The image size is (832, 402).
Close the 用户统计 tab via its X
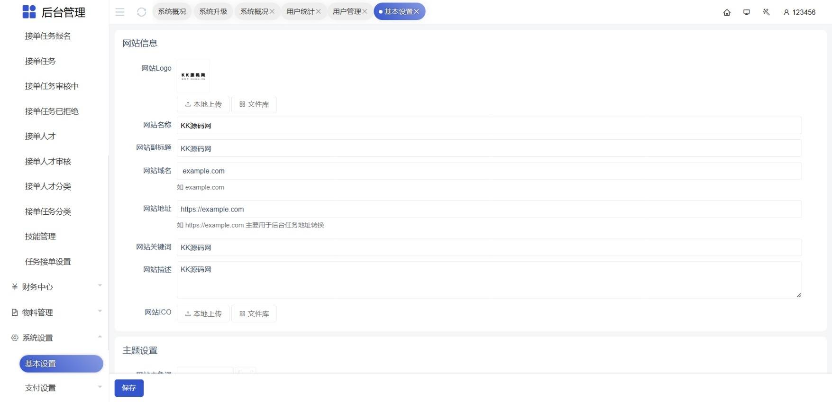tap(318, 11)
